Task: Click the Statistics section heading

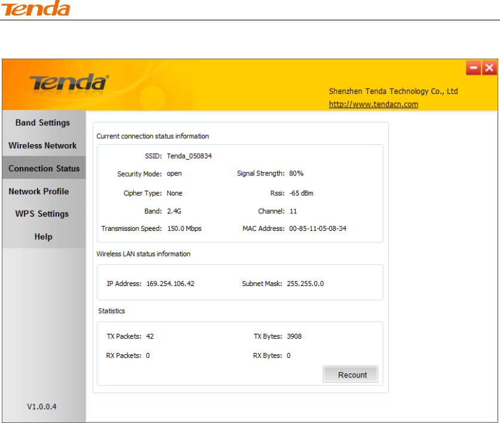Action: pos(112,311)
